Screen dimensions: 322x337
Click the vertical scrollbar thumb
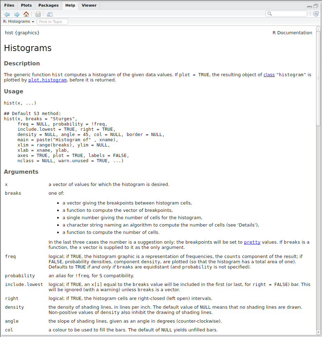pyautogui.click(x=318, y=78)
